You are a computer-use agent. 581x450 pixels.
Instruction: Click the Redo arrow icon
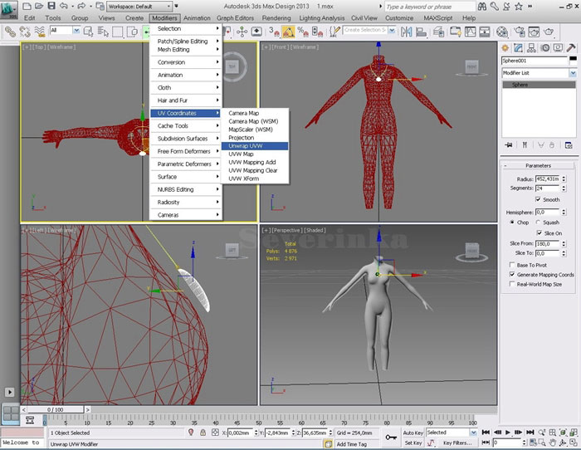(81, 6)
